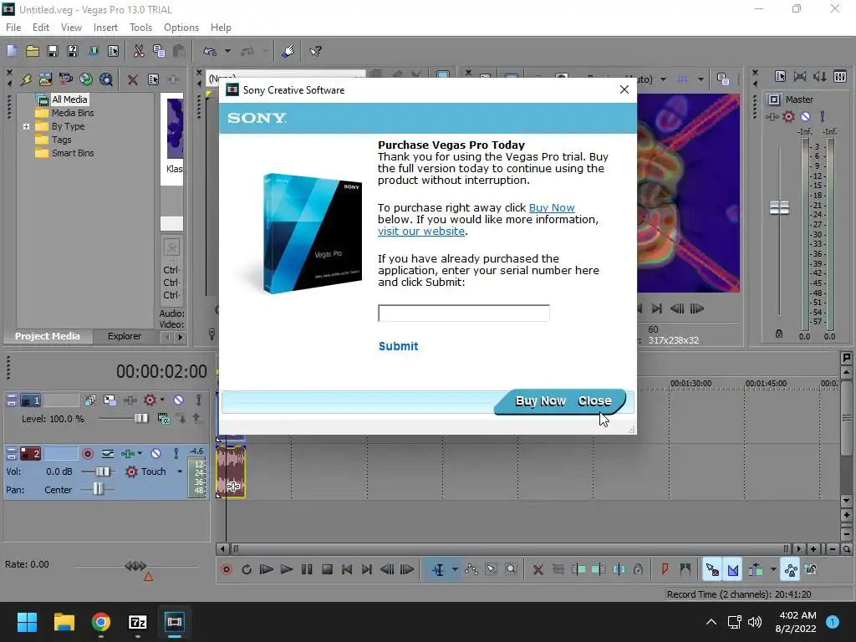Click the Render As toolbar icon
856x642 pixels.
93,51
